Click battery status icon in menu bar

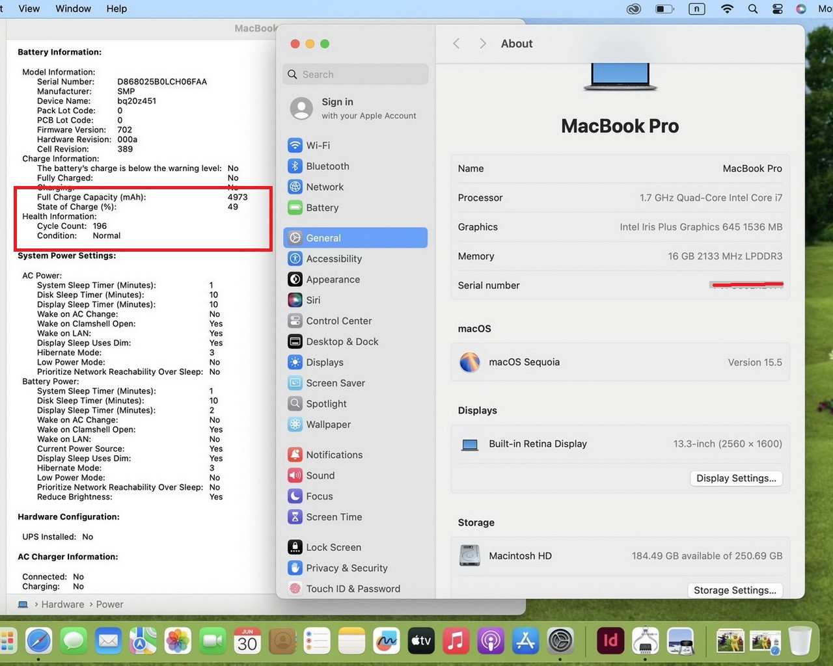click(664, 9)
